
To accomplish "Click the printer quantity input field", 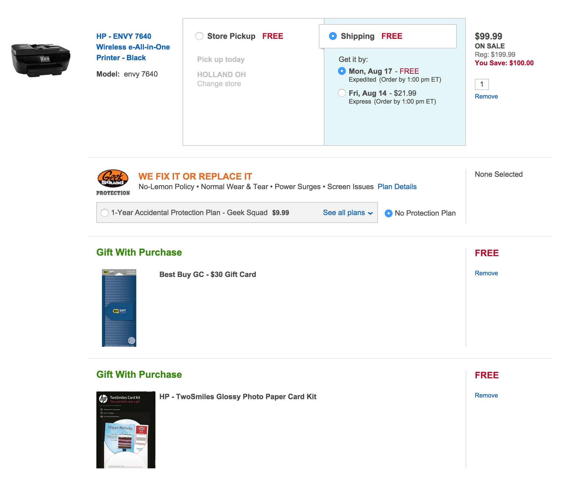I will coord(482,84).
